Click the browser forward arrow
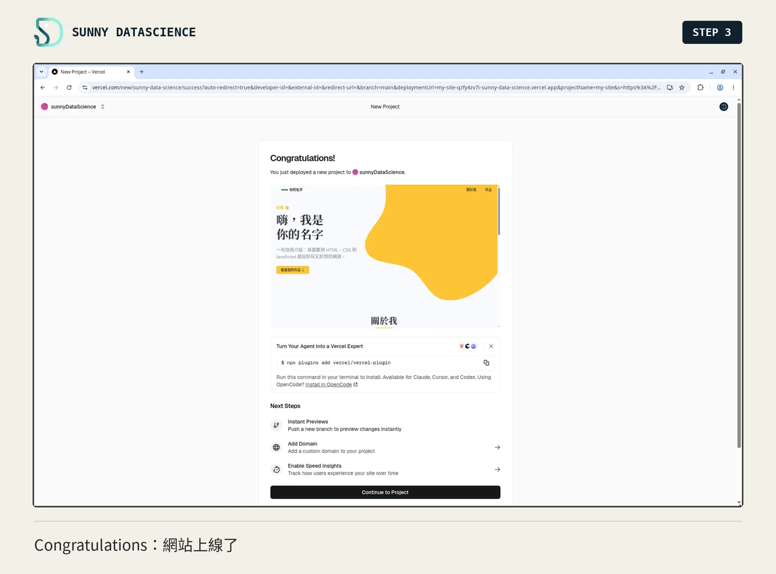Screen dimensions: 776x574 [x=56, y=88]
